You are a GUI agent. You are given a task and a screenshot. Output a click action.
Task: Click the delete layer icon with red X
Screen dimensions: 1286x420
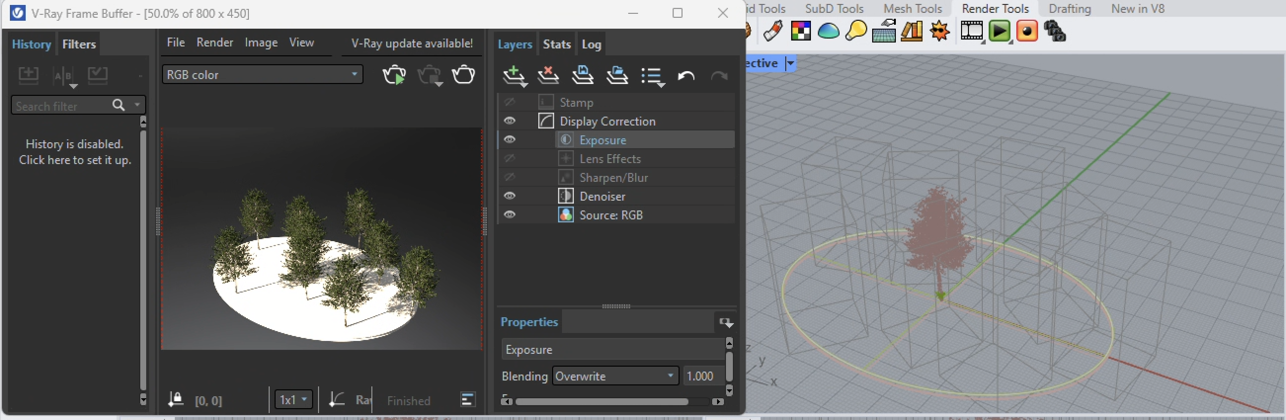548,76
